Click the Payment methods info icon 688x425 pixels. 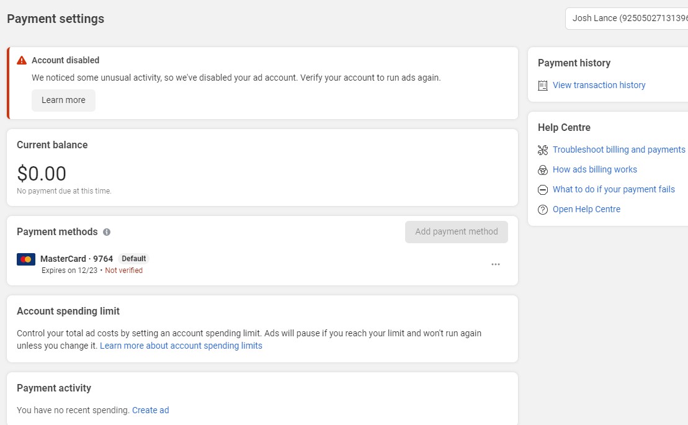point(107,232)
